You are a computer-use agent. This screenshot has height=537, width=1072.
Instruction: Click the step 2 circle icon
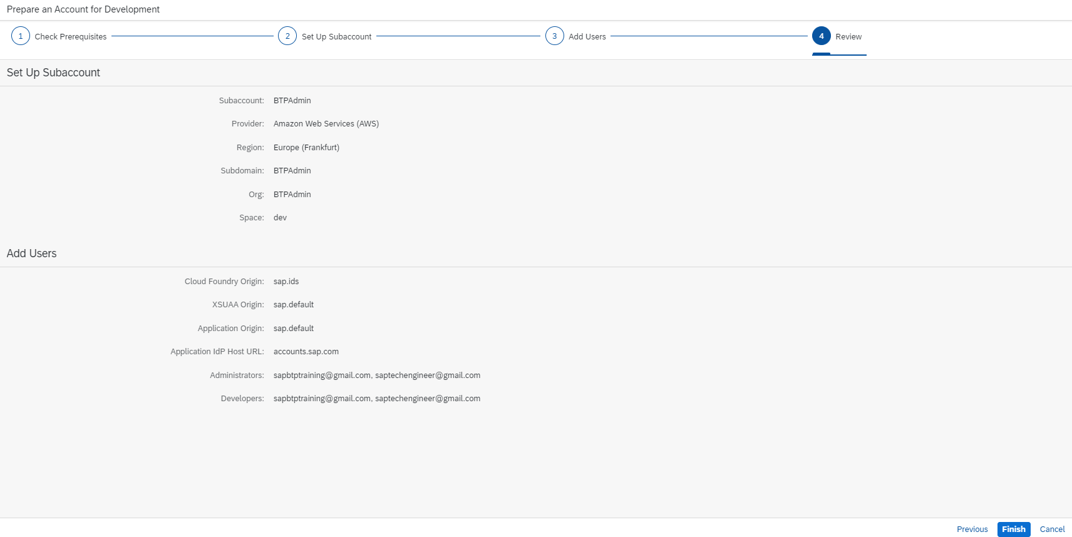pos(287,36)
